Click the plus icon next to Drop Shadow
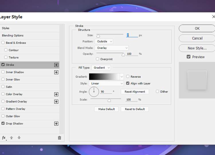Image resolution: width=215 pixels, height=155 pixels. 56,124
